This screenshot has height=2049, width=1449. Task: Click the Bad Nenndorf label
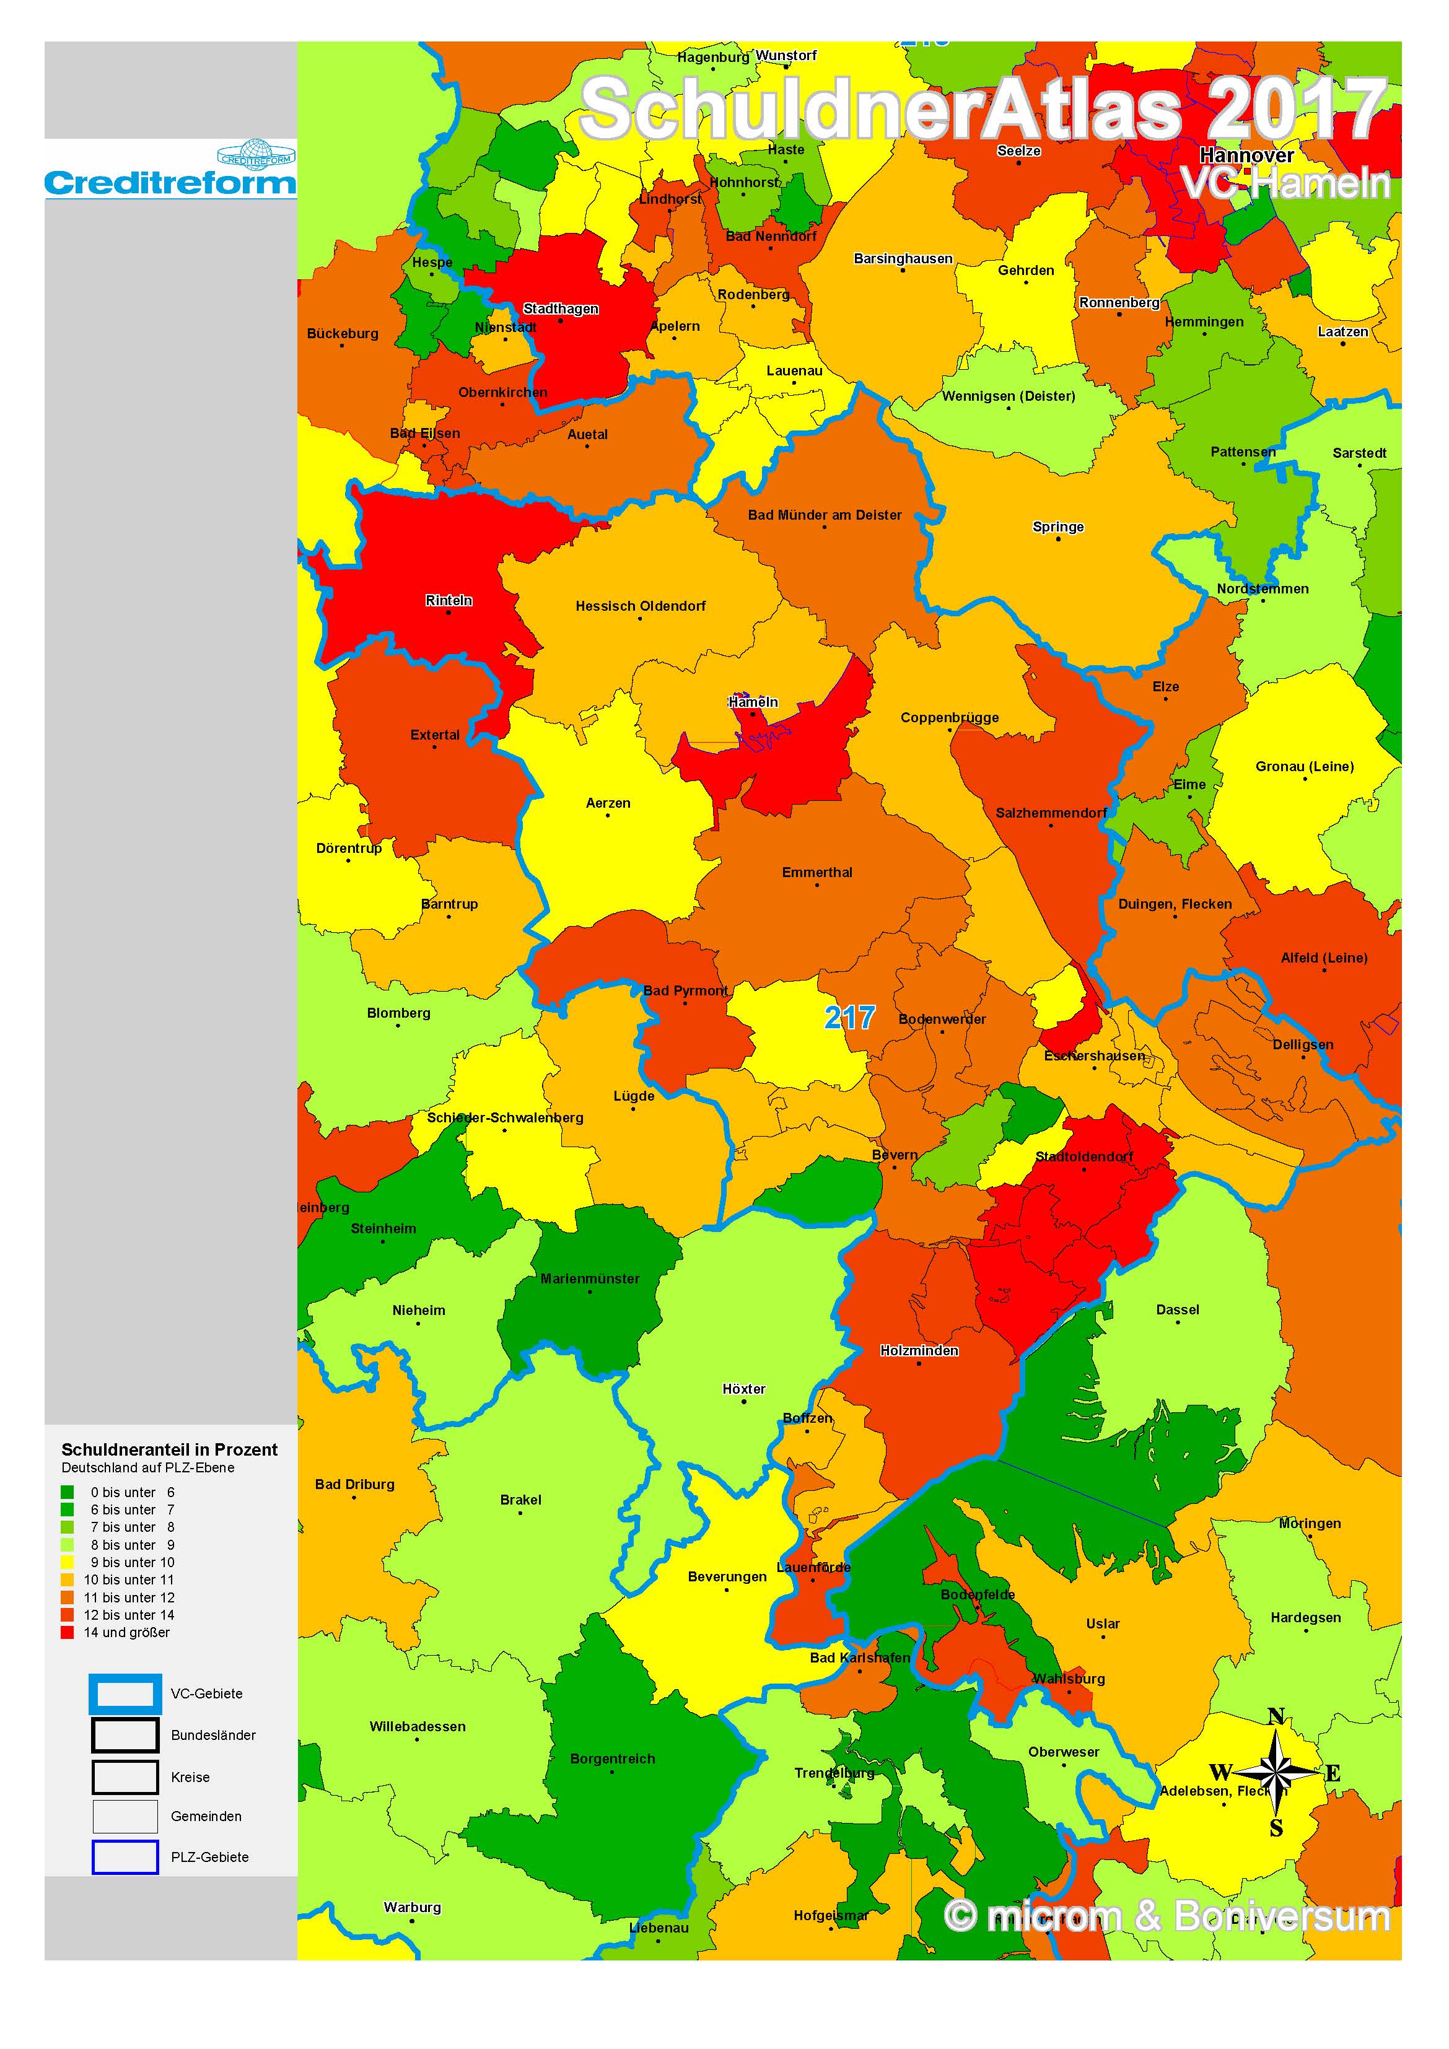(x=771, y=237)
